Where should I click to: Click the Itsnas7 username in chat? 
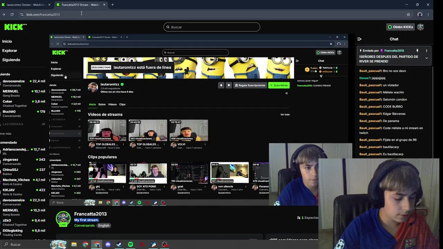pos(365,78)
